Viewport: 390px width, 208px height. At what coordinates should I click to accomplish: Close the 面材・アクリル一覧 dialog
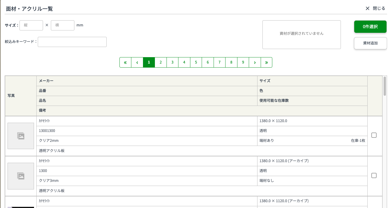coord(375,8)
